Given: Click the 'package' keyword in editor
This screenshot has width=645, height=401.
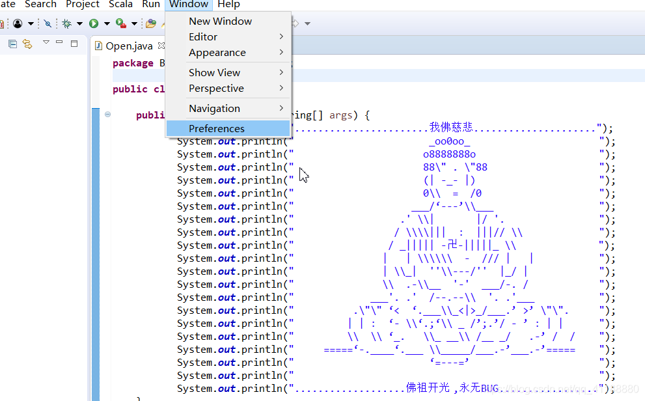Looking at the screenshot, I should pyautogui.click(x=133, y=63).
